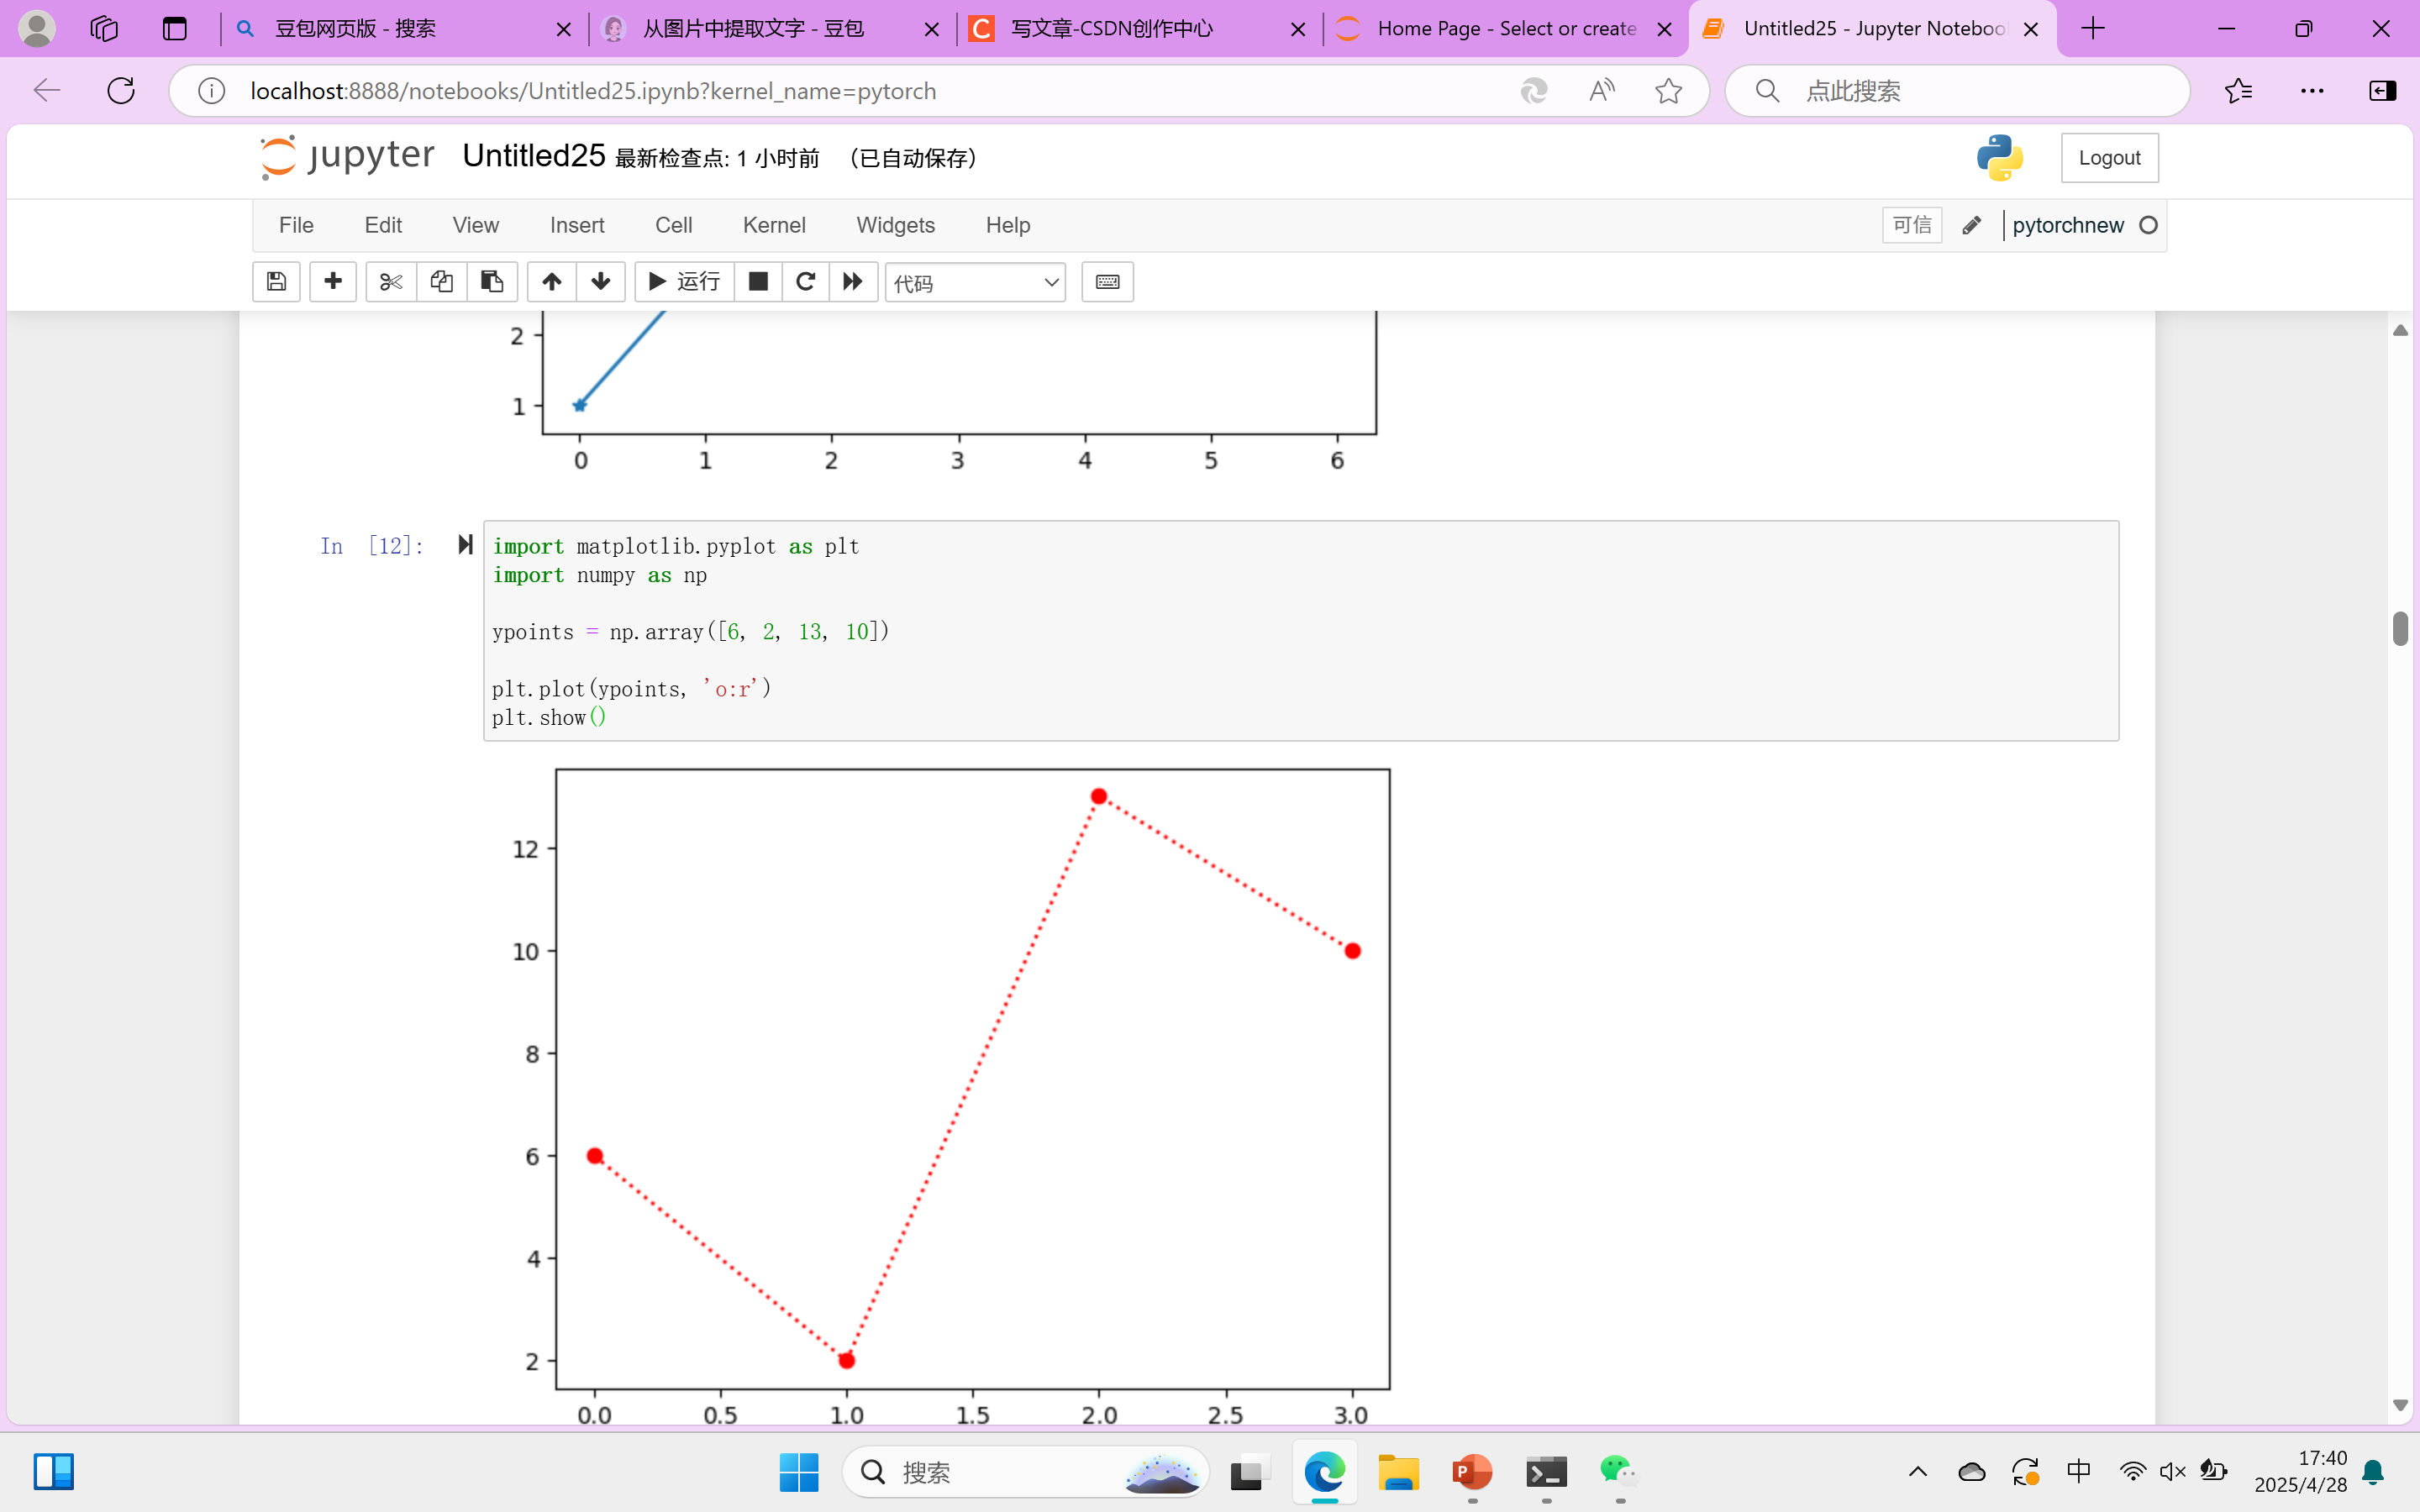
Task: Click the notebook vertical scrollbar thumb
Action: [x=2400, y=628]
